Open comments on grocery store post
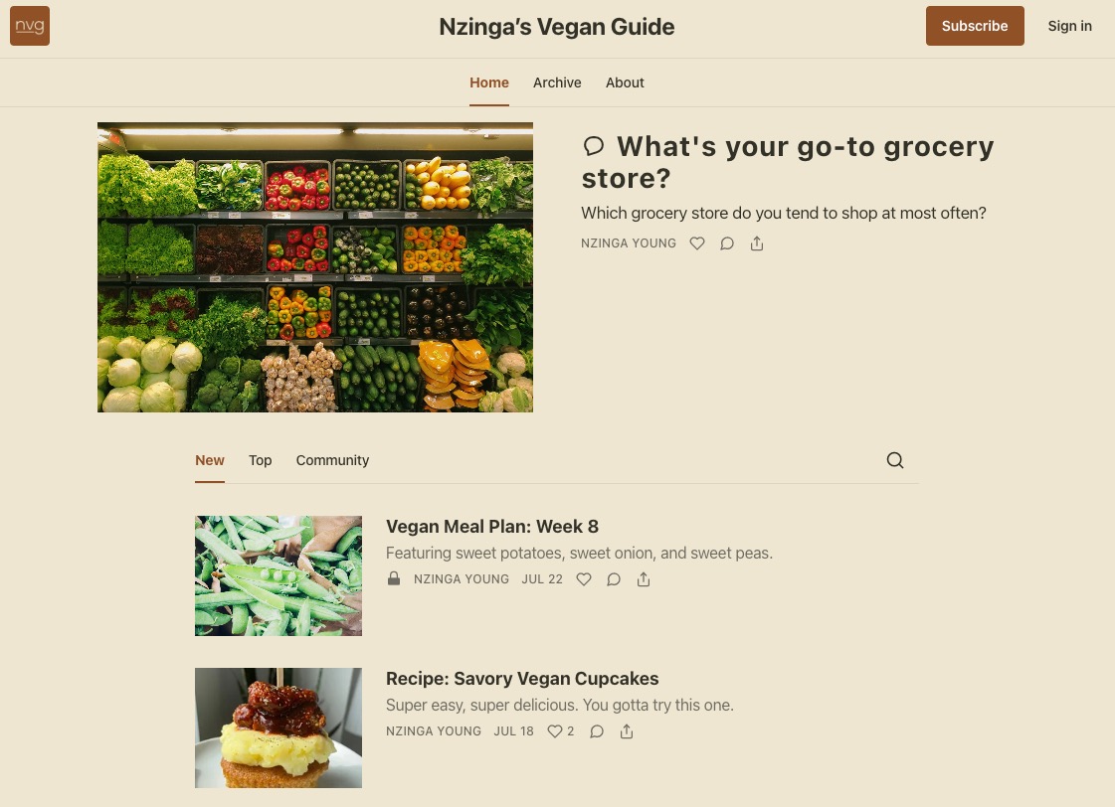The image size is (1115, 807). pos(727,243)
